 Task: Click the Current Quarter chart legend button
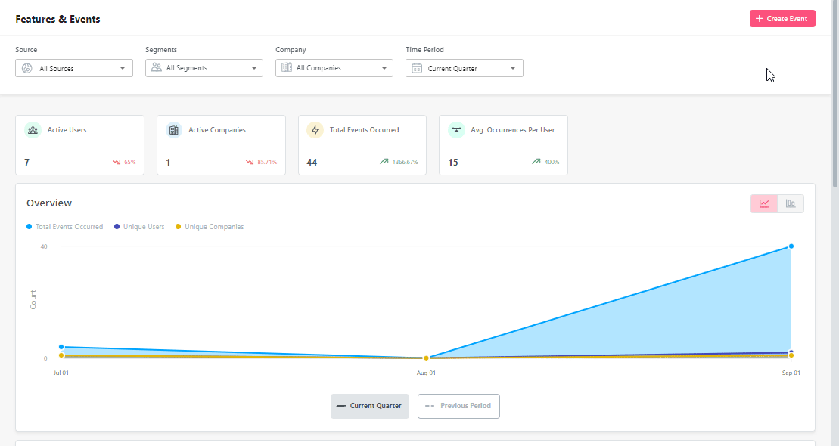[369, 406]
